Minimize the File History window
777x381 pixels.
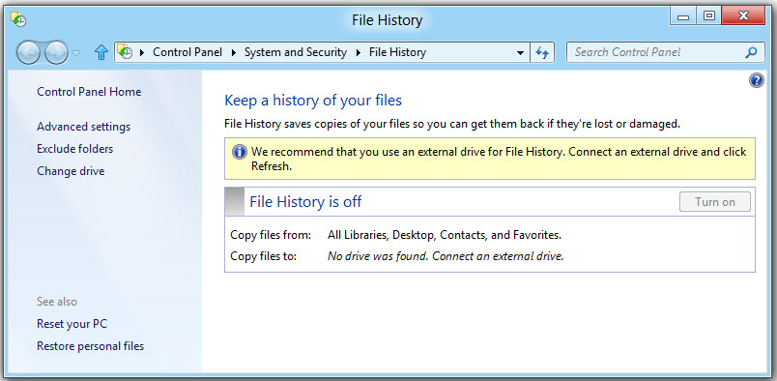[x=683, y=16]
